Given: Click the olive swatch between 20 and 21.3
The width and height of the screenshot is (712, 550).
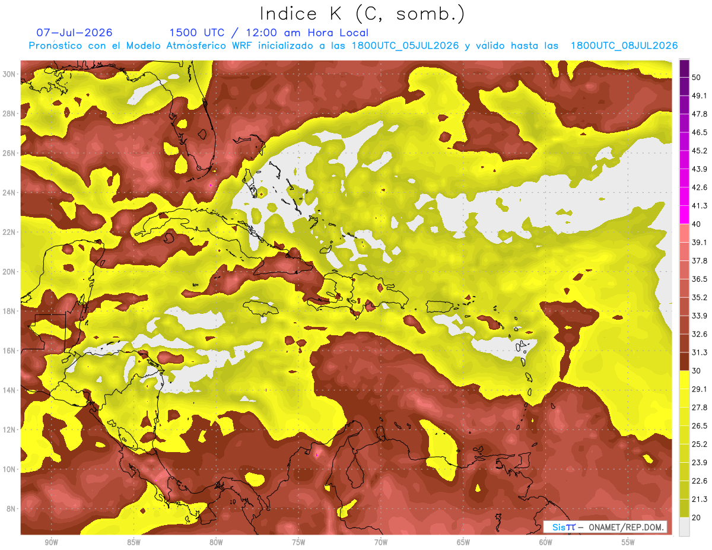Looking at the screenshot, I should [684, 508].
